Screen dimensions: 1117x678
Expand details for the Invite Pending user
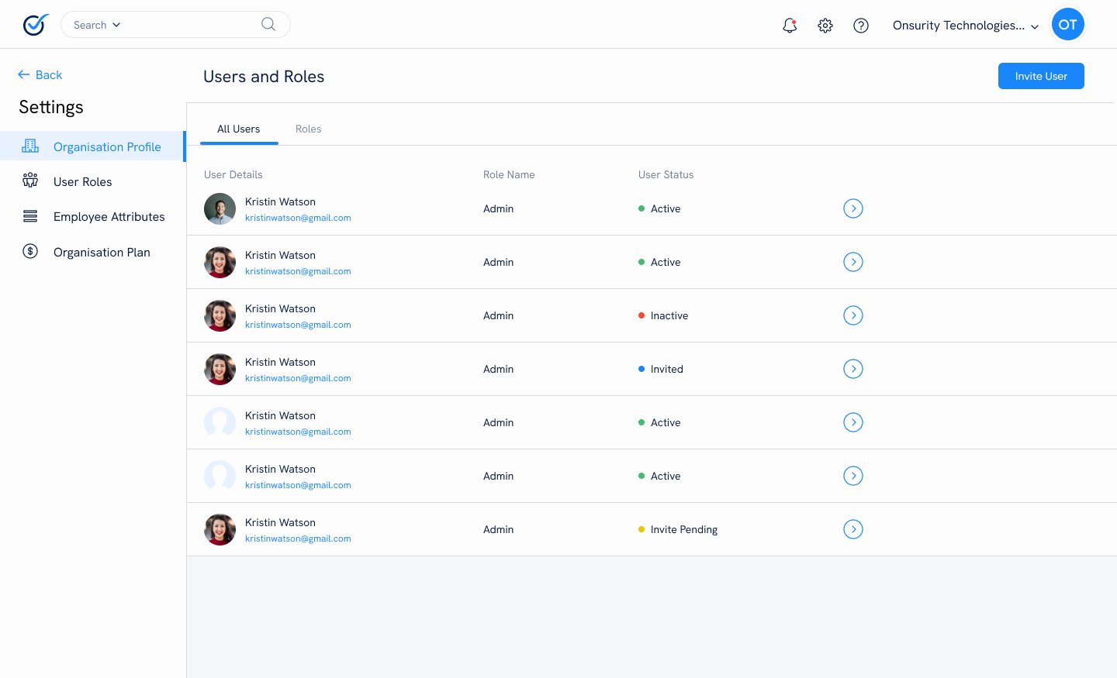coord(853,529)
